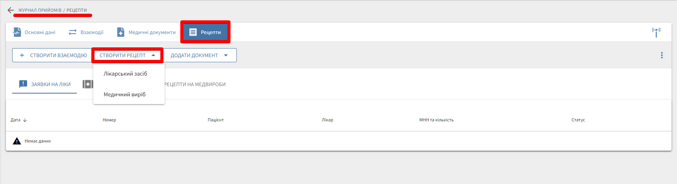This screenshot has height=184, width=677.
Task: Go to the Журнал прийомів breadcrumb link
Action: click(40, 10)
